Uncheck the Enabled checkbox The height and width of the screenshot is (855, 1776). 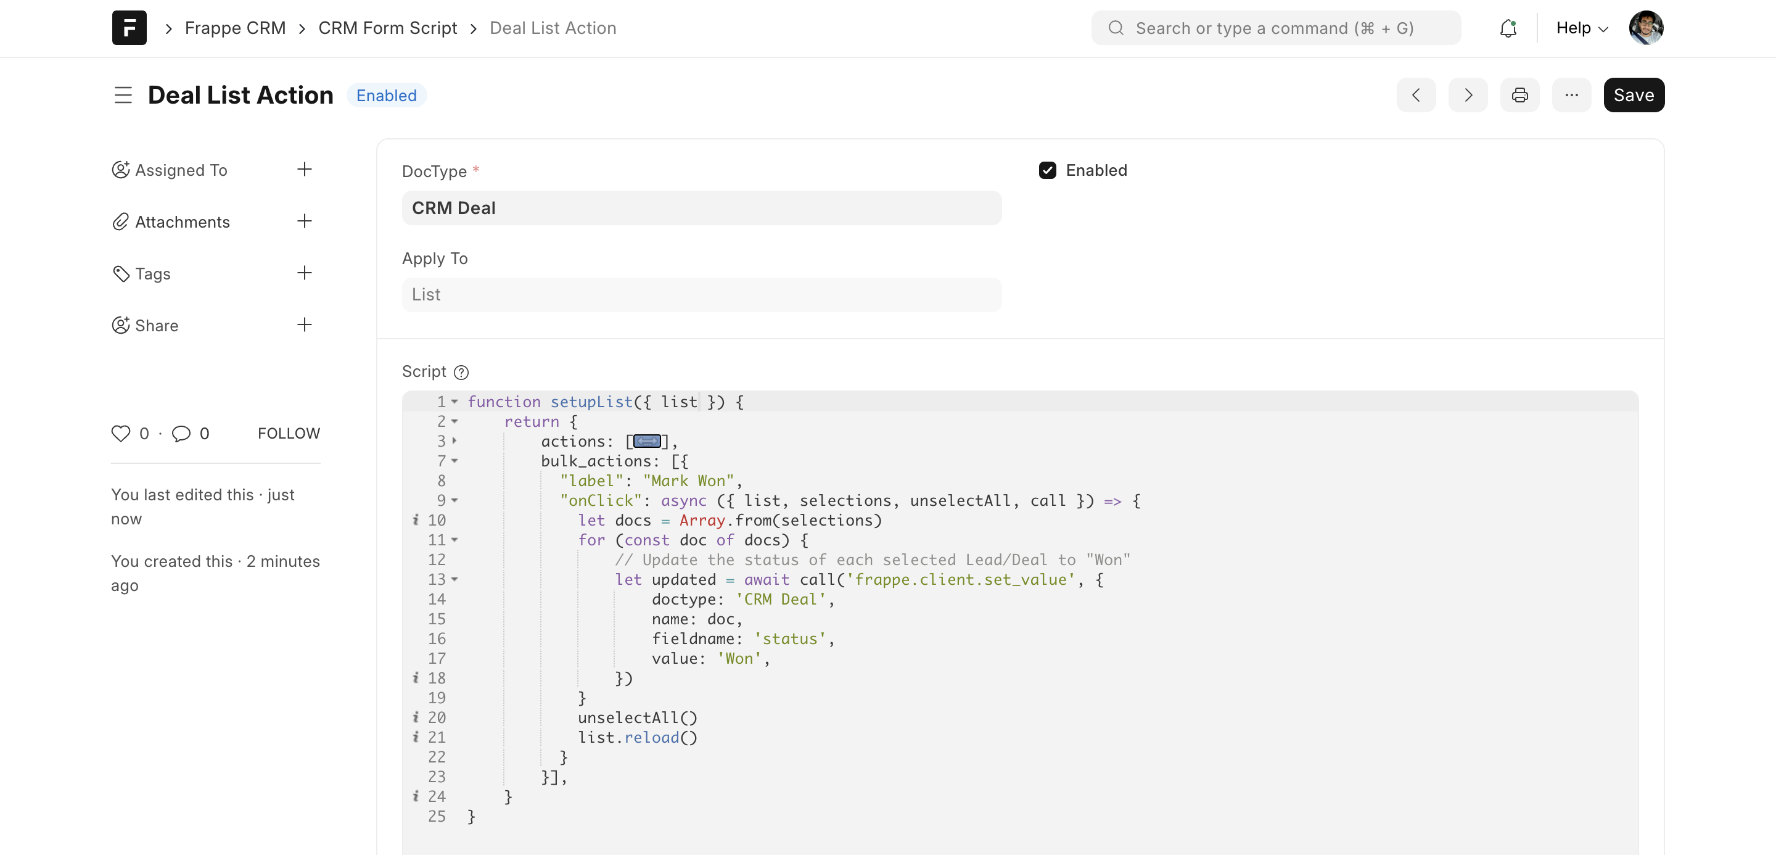(1047, 170)
